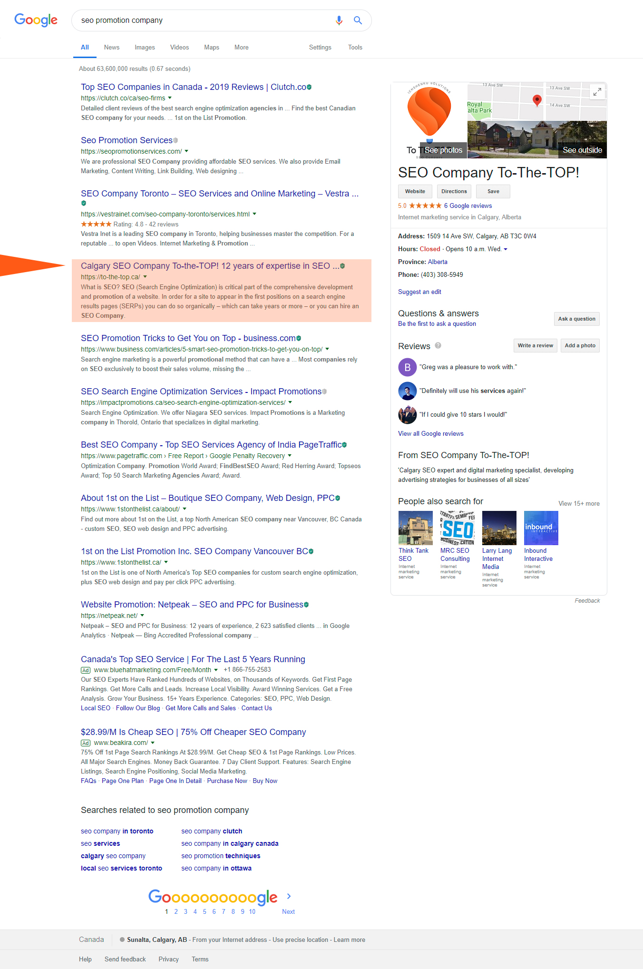
Task: Click the green shield beside Clutch.co result
Action: click(309, 87)
